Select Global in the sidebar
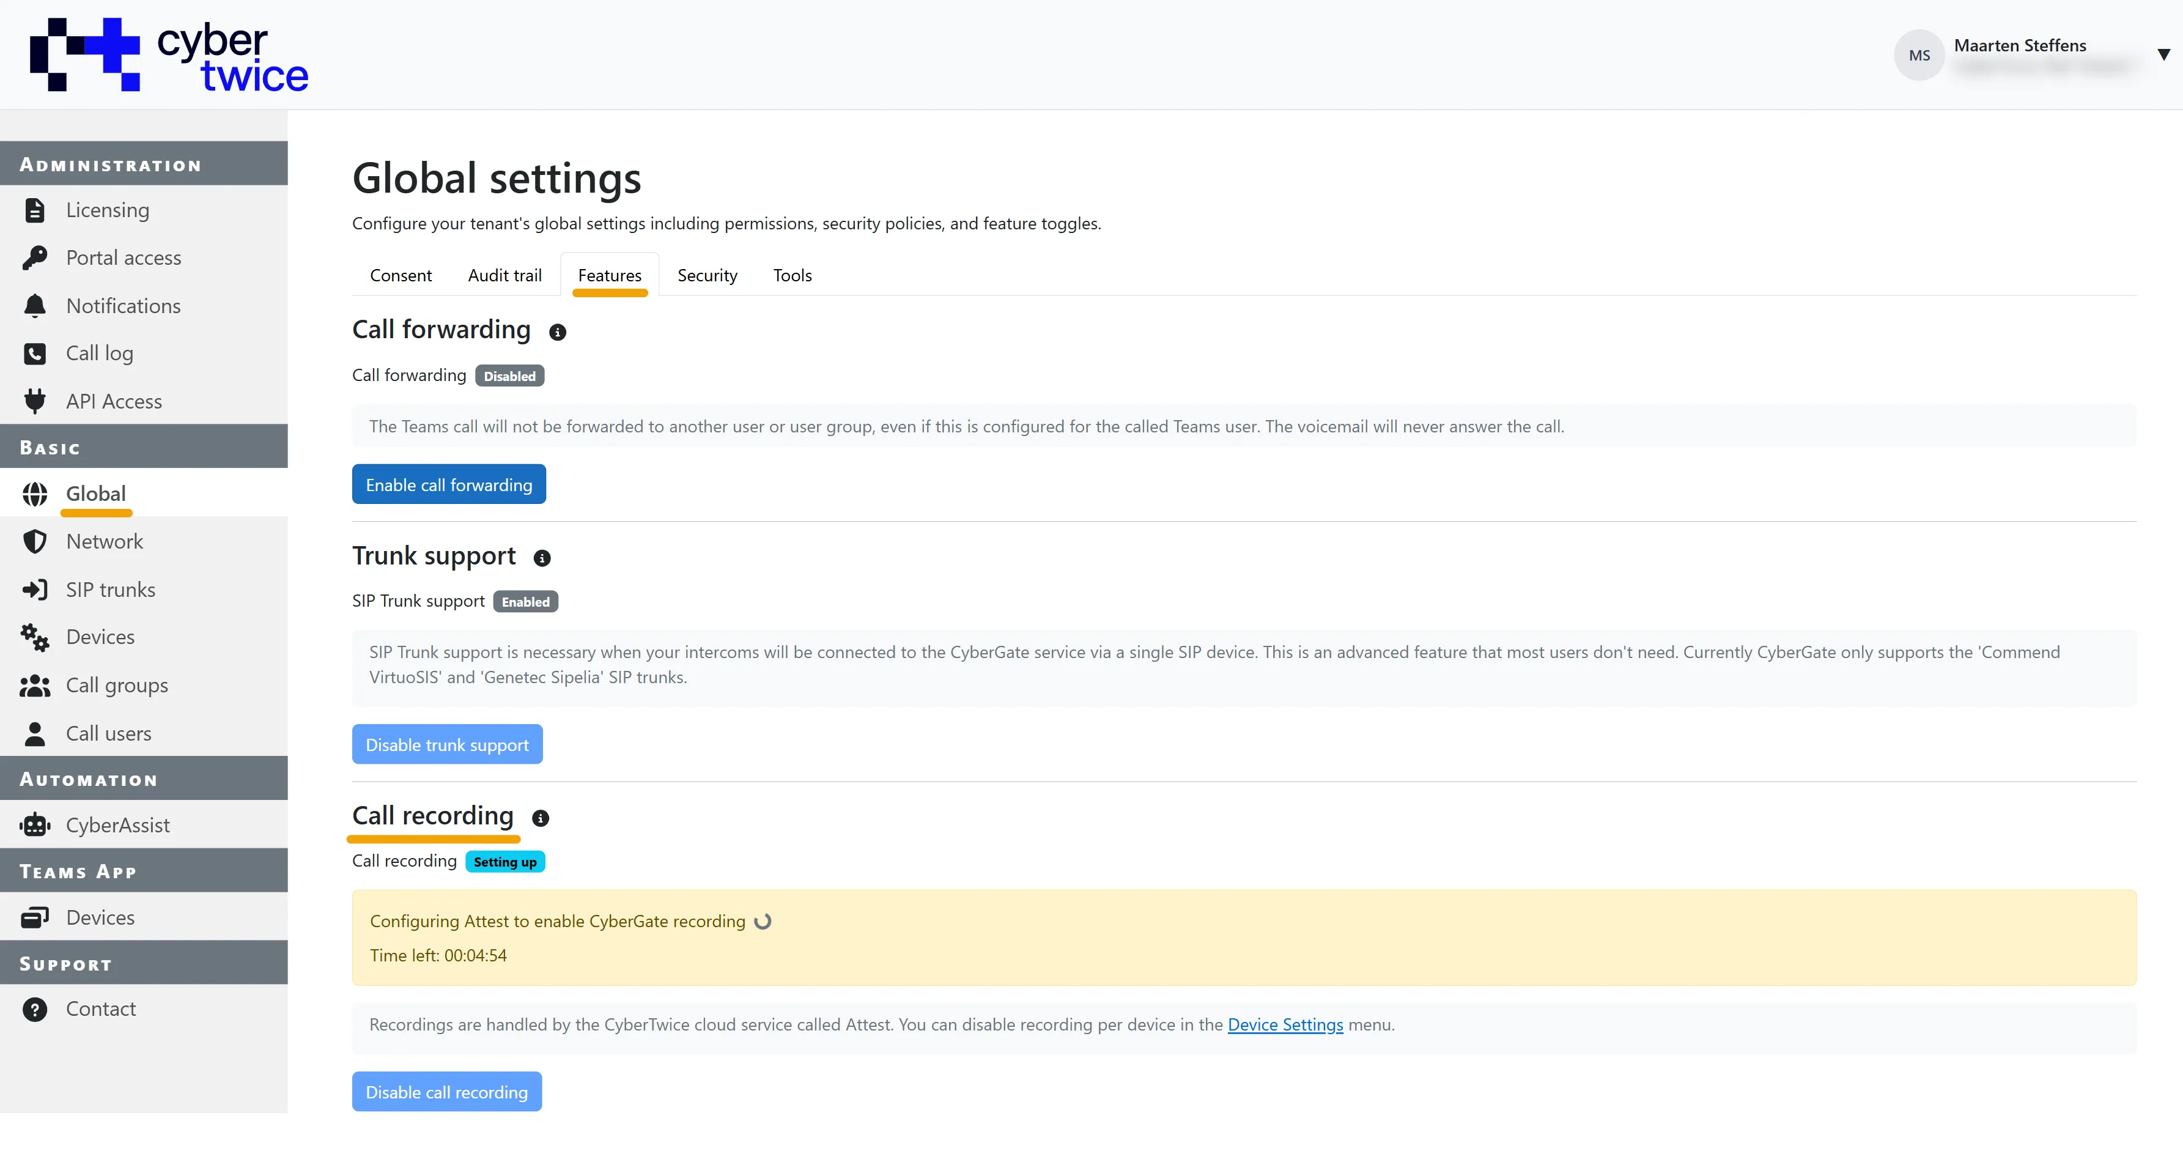Screen dimensions: 2183x1151 click(144, 494)
